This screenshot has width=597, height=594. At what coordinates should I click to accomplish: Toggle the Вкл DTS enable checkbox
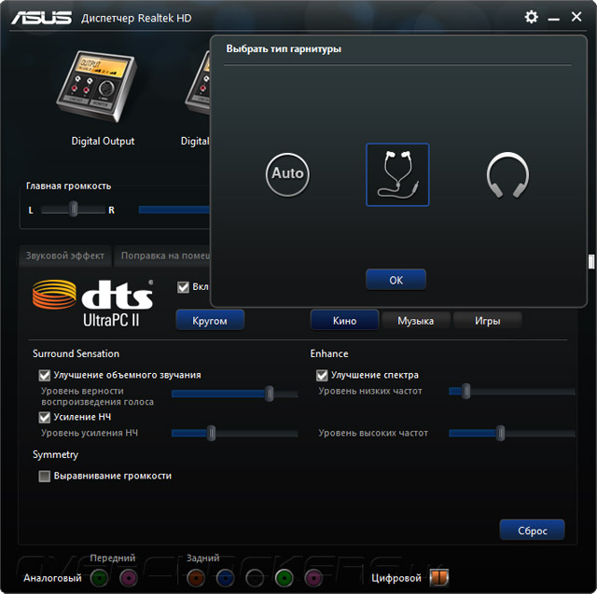click(183, 287)
